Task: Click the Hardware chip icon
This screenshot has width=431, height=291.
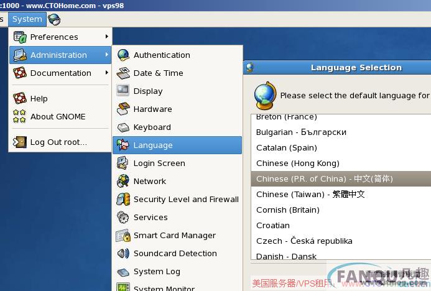Action: coord(123,109)
